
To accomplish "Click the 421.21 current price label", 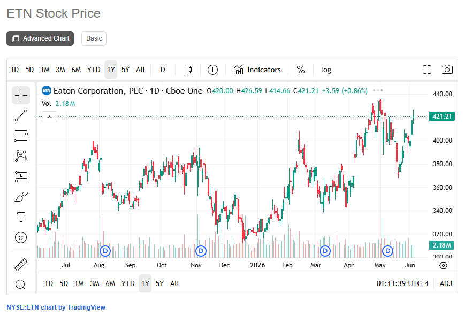I will (x=442, y=117).
